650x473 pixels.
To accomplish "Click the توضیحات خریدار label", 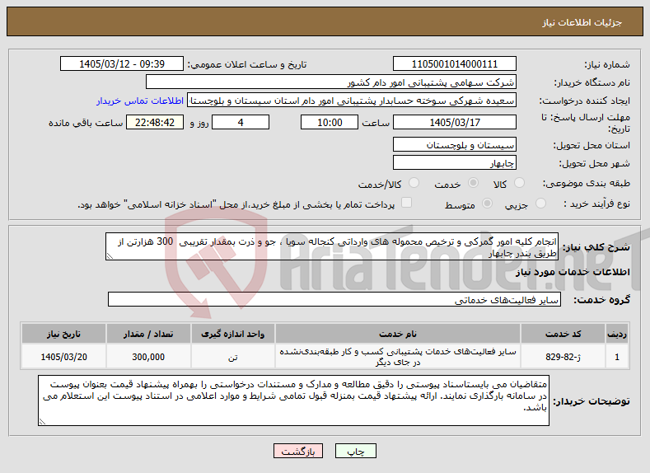I will click(x=592, y=400).
